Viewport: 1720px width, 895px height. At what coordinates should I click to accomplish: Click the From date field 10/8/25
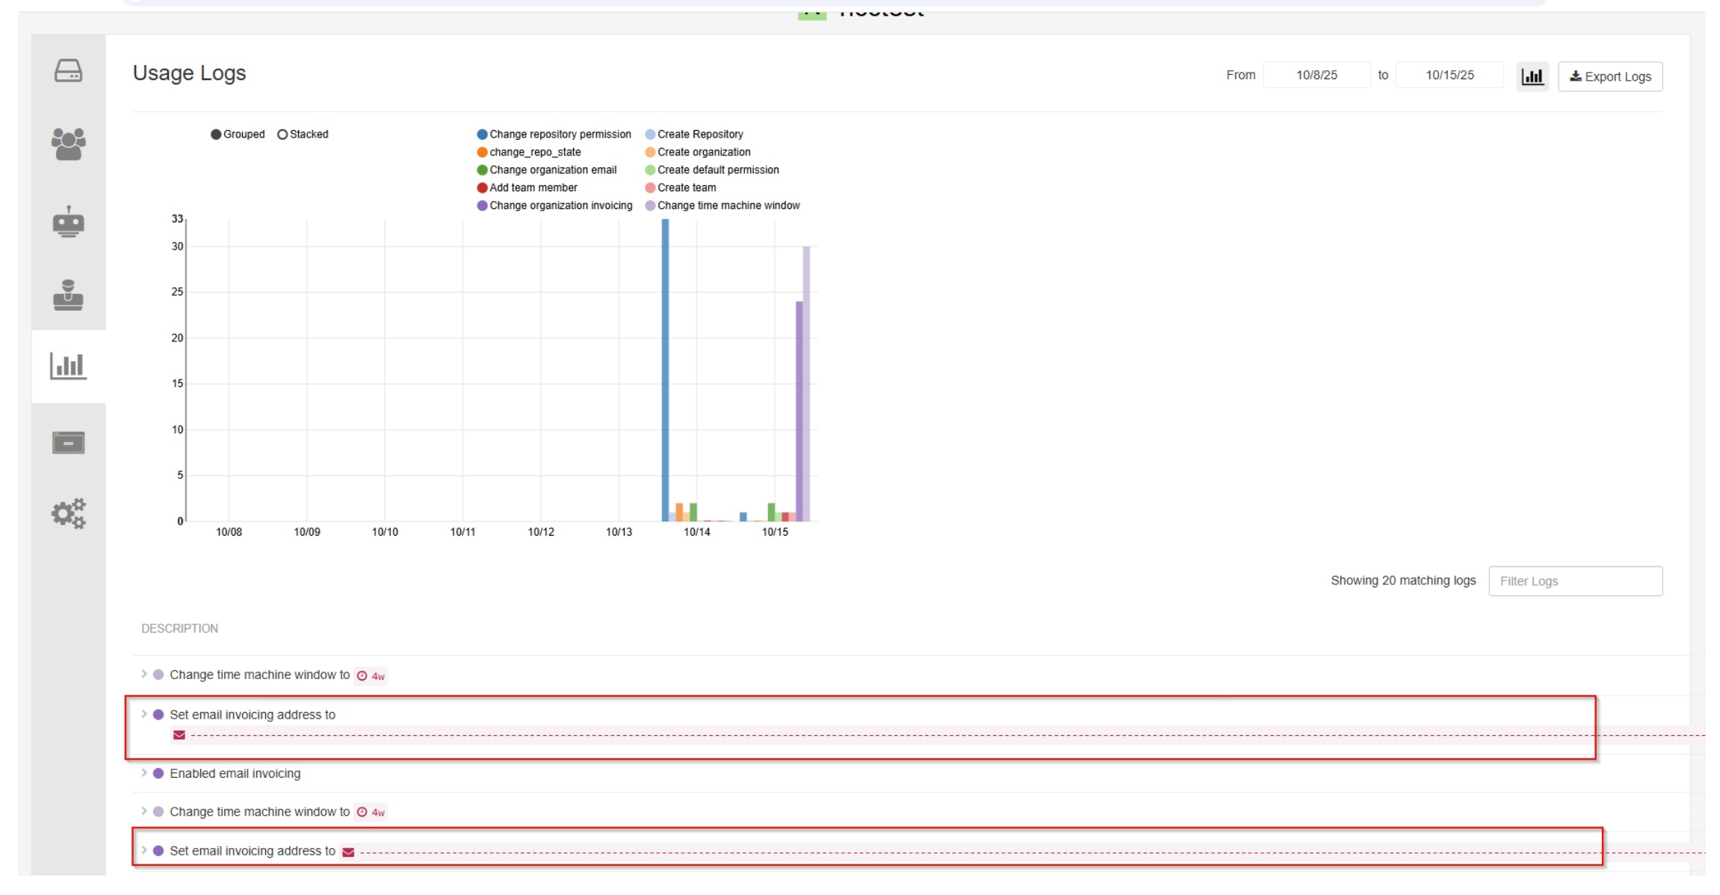pos(1316,75)
